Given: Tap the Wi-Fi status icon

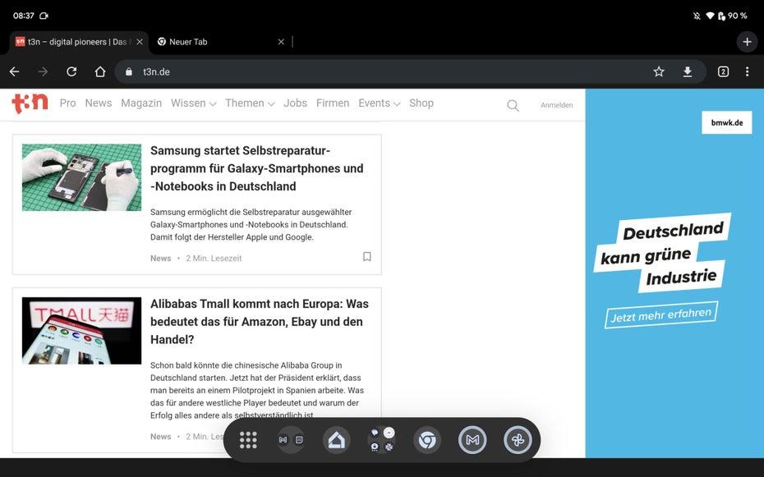Looking at the screenshot, I should (710, 16).
